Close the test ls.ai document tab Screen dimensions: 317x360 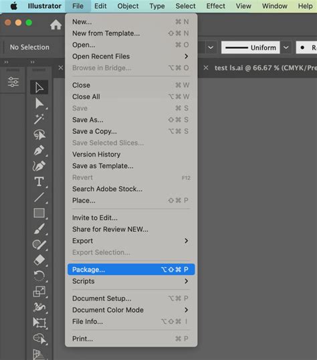(206, 68)
